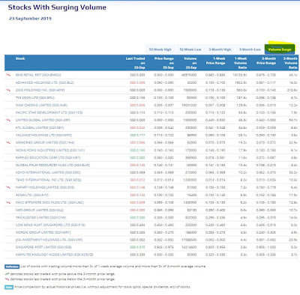Open Advanced Holdings Ltd. stock link
This screenshot has height=295, width=300.
click(x=45, y=82)
